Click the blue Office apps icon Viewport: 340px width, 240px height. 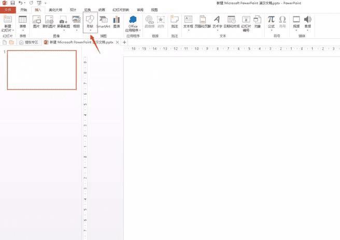tap(133, 20)
